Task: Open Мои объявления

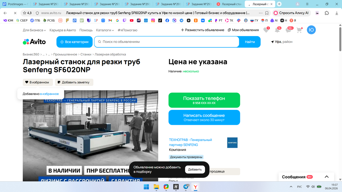Action: (243, 30)
